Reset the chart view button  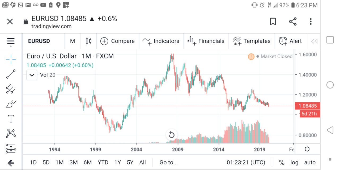click(x=172, y=135)
